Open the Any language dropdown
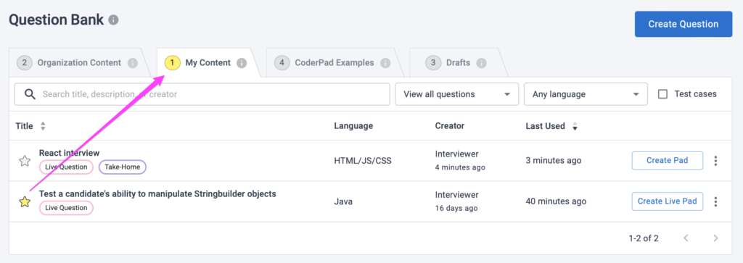 tap(586, 94)
